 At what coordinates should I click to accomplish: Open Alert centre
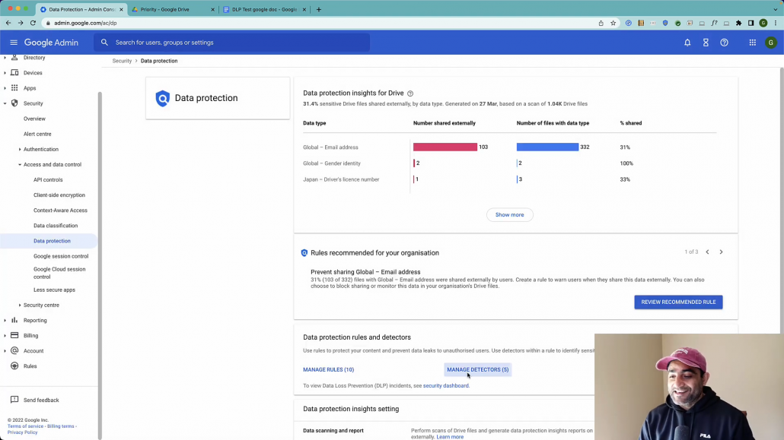coord(37,134)
